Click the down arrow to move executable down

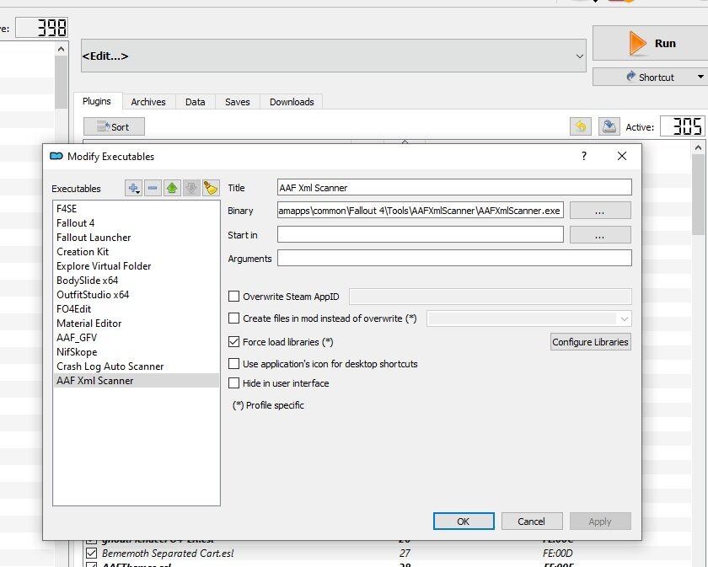click(x=190, y=189)
